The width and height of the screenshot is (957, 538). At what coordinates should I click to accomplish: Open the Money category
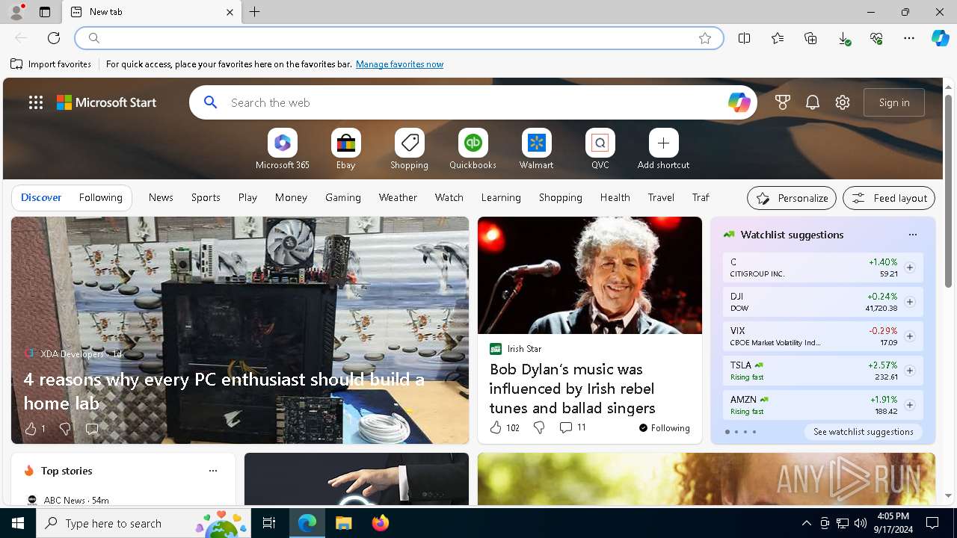pyautogui.click(x=291, y=197)
